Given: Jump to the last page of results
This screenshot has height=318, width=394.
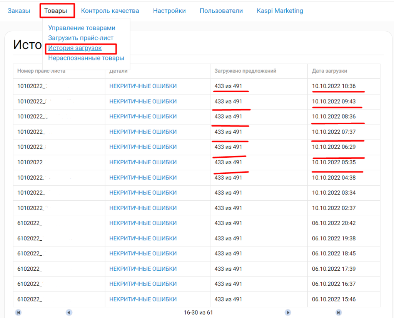Looking at the screenshot, I should (x=339, y=313).
